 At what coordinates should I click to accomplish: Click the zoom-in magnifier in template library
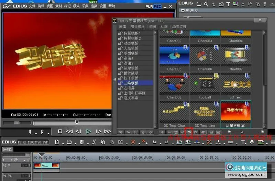(x=263, y=132)
